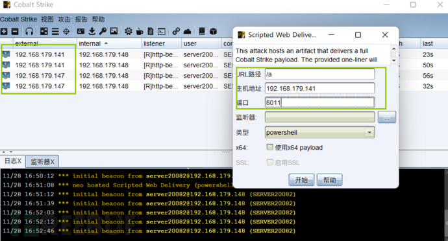Switch to the 监听器X tab

click(x=42, y=162)
